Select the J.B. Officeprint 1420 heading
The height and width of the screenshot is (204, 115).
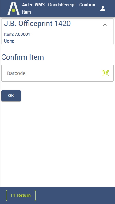click(37, 24)
